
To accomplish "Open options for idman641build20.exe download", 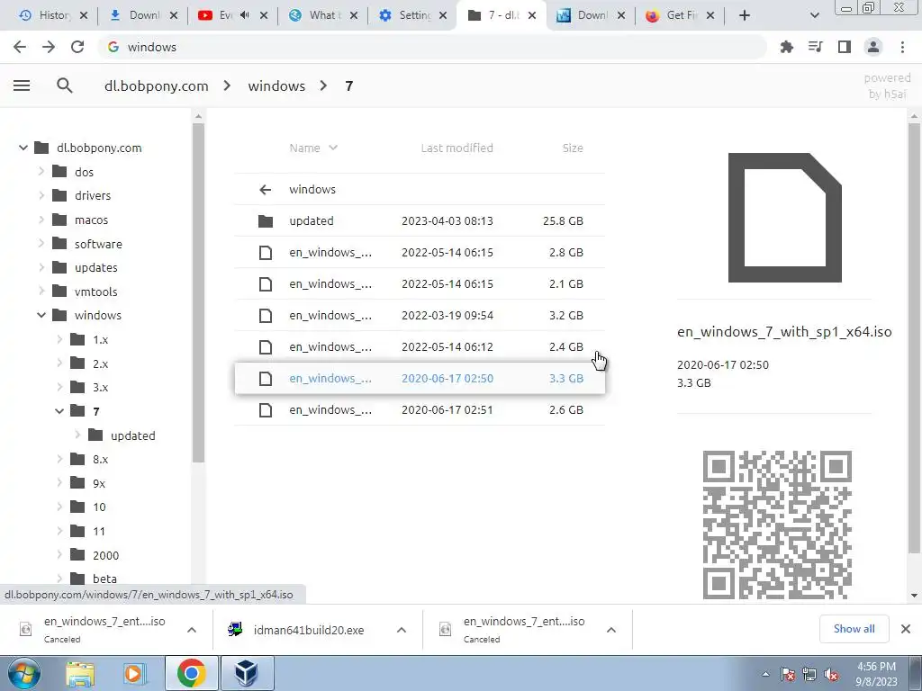I will coord(402,630).
